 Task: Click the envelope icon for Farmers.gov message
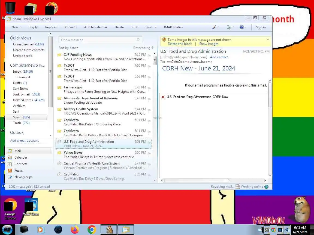click(59, 88)
